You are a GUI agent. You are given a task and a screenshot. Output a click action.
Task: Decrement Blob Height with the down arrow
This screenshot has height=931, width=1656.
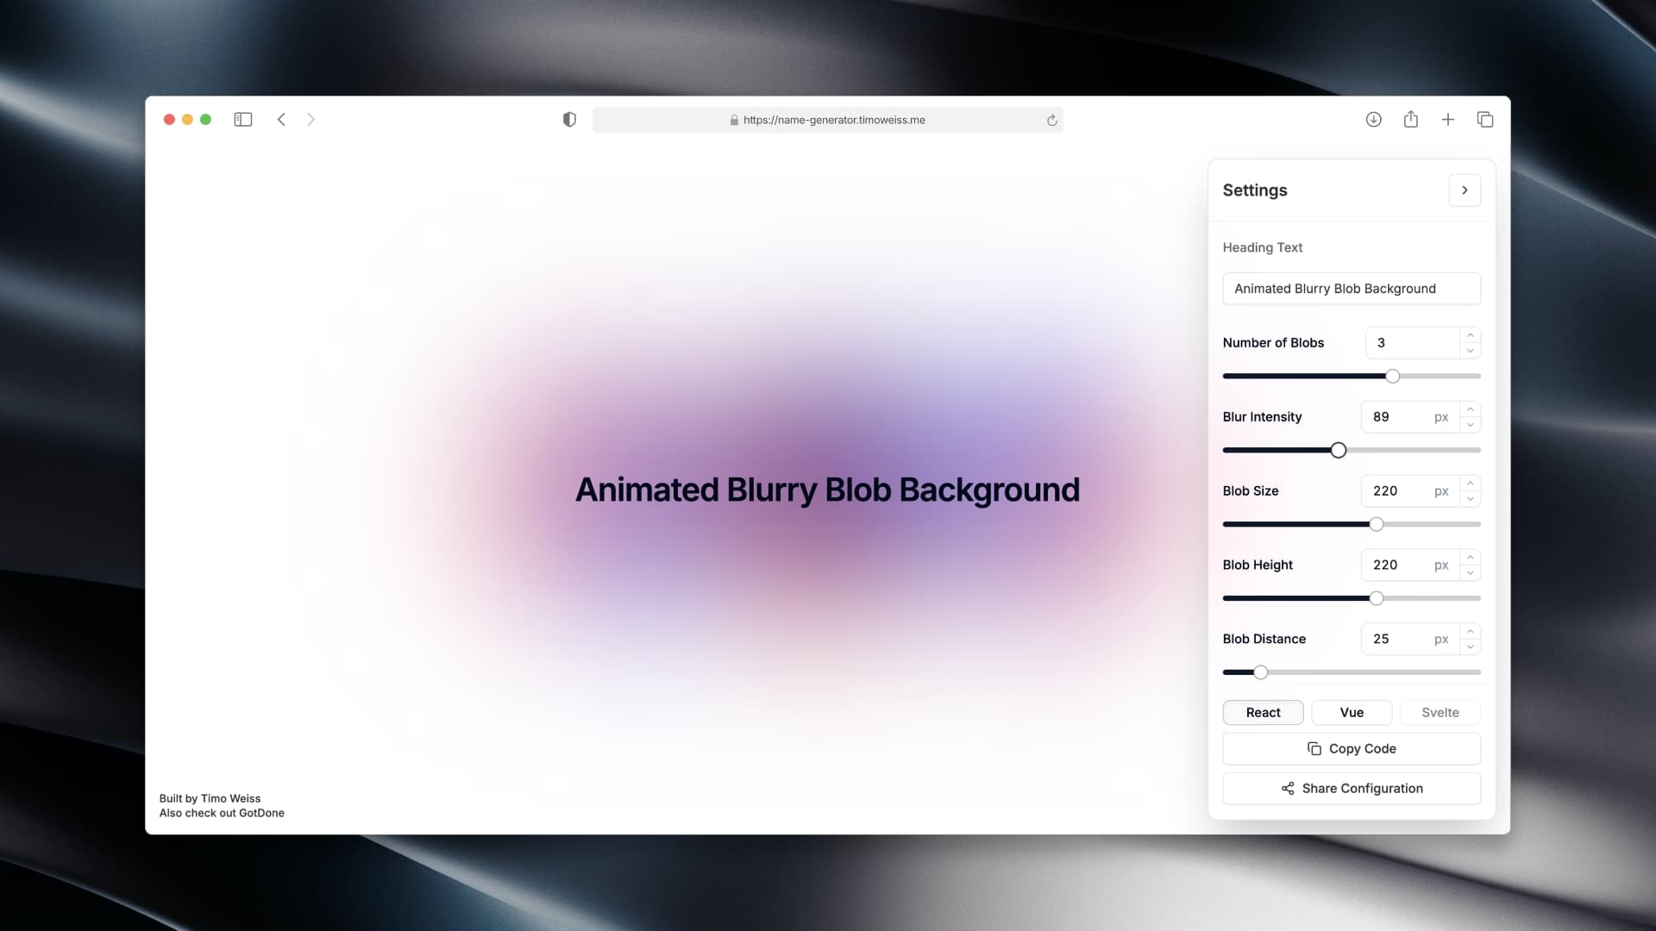click(x=1470, y=572)
